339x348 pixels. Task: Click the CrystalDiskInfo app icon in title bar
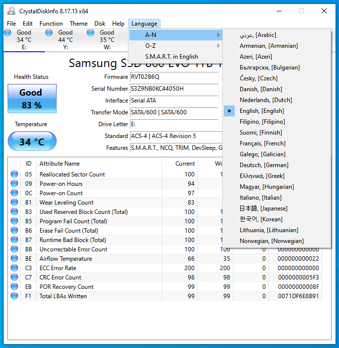(x=11, y=11)
